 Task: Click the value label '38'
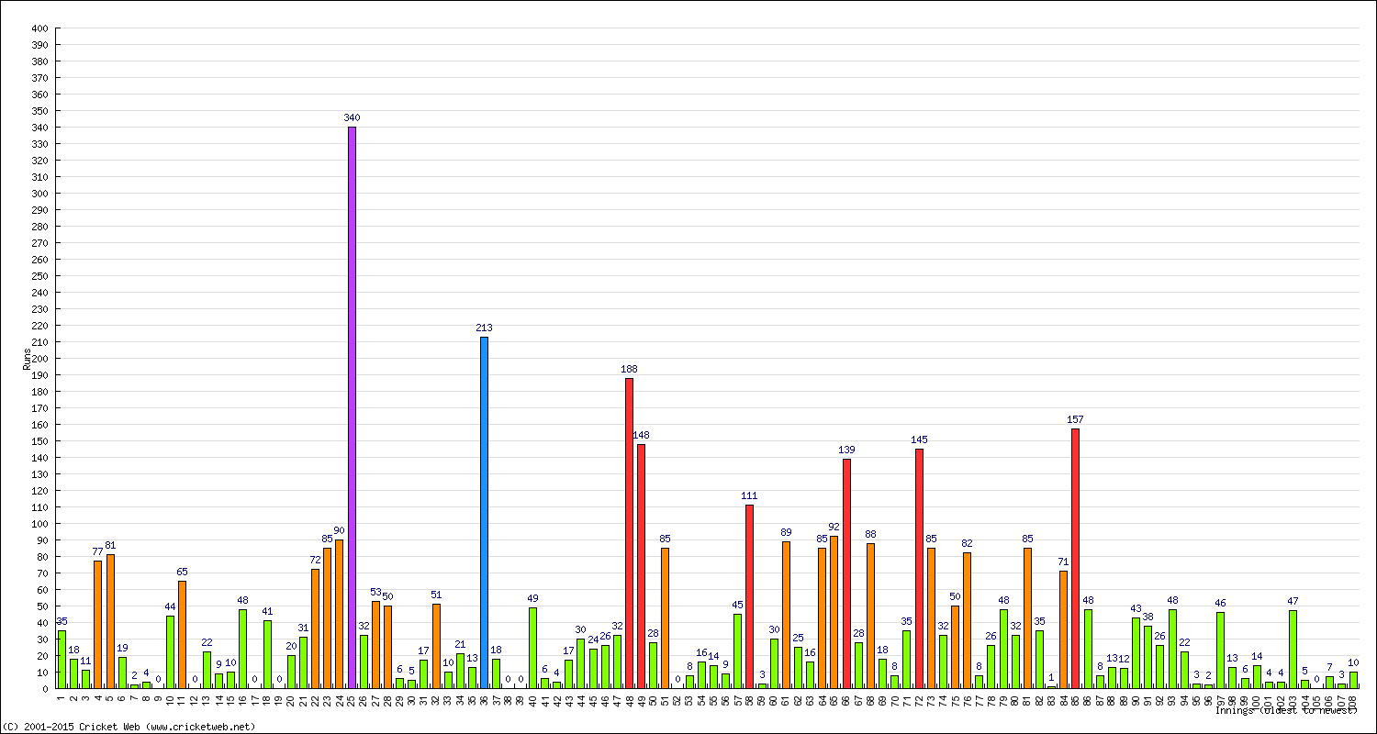pos(1147,617)
